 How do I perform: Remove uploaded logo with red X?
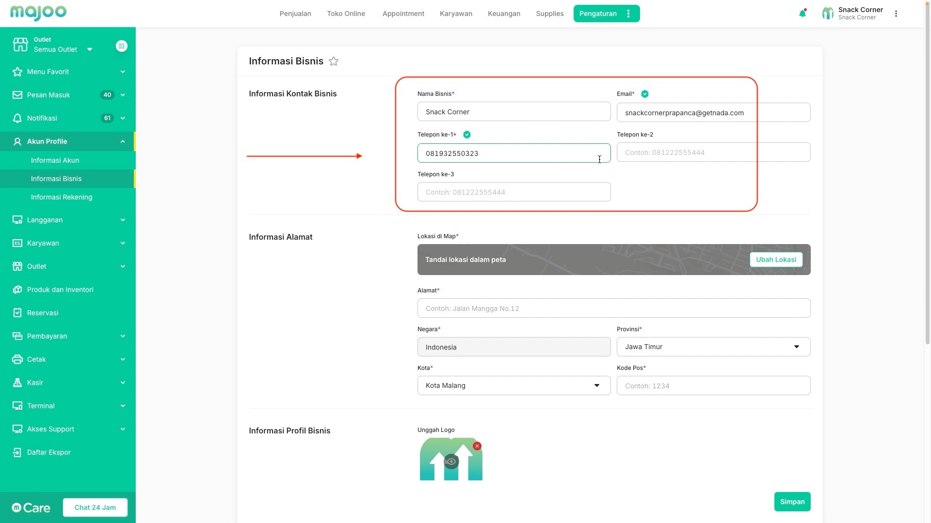(x=477, y=446)
